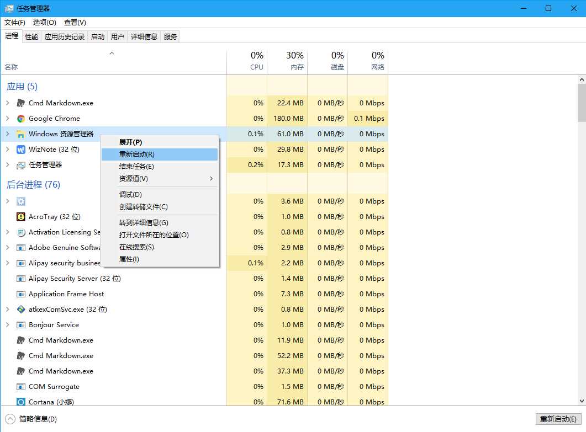Click the 任务管理器 icon in apps list

tap(21, 165)
